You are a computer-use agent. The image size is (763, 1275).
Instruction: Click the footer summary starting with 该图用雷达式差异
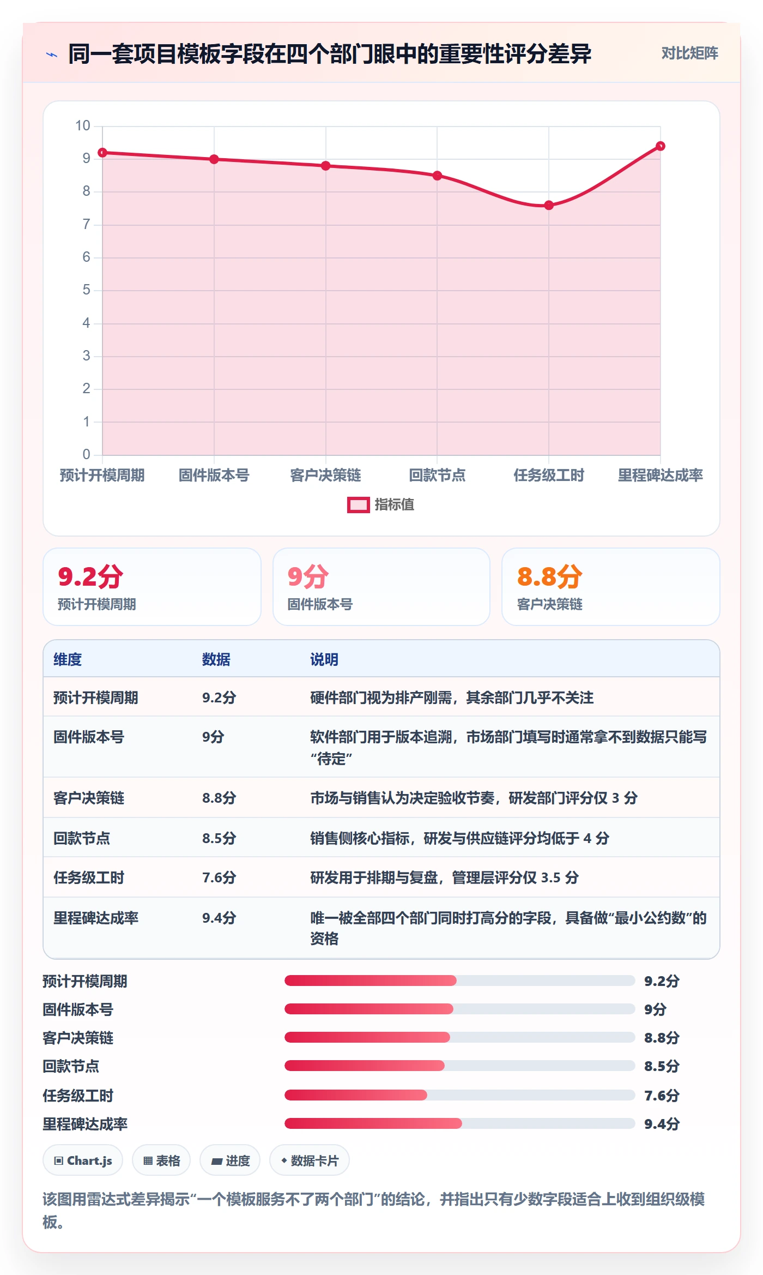tap(374, 1210)
